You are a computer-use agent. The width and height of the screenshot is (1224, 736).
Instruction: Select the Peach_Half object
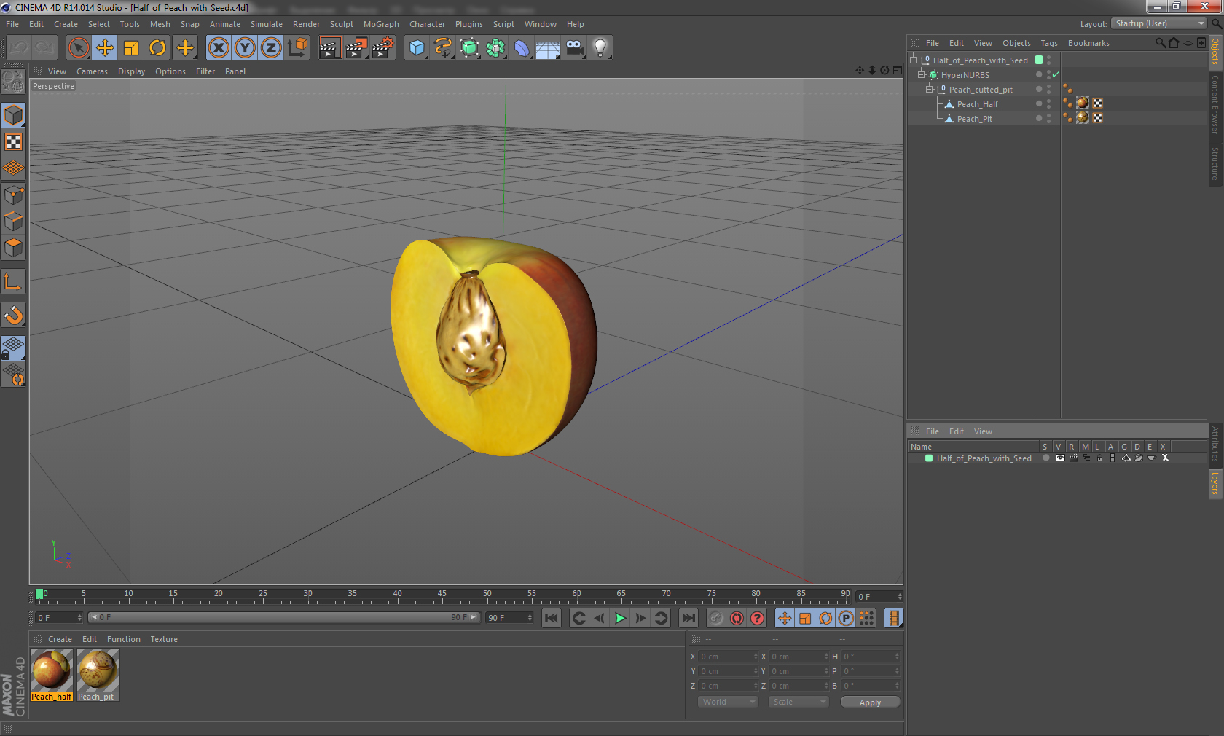point(977,104)
